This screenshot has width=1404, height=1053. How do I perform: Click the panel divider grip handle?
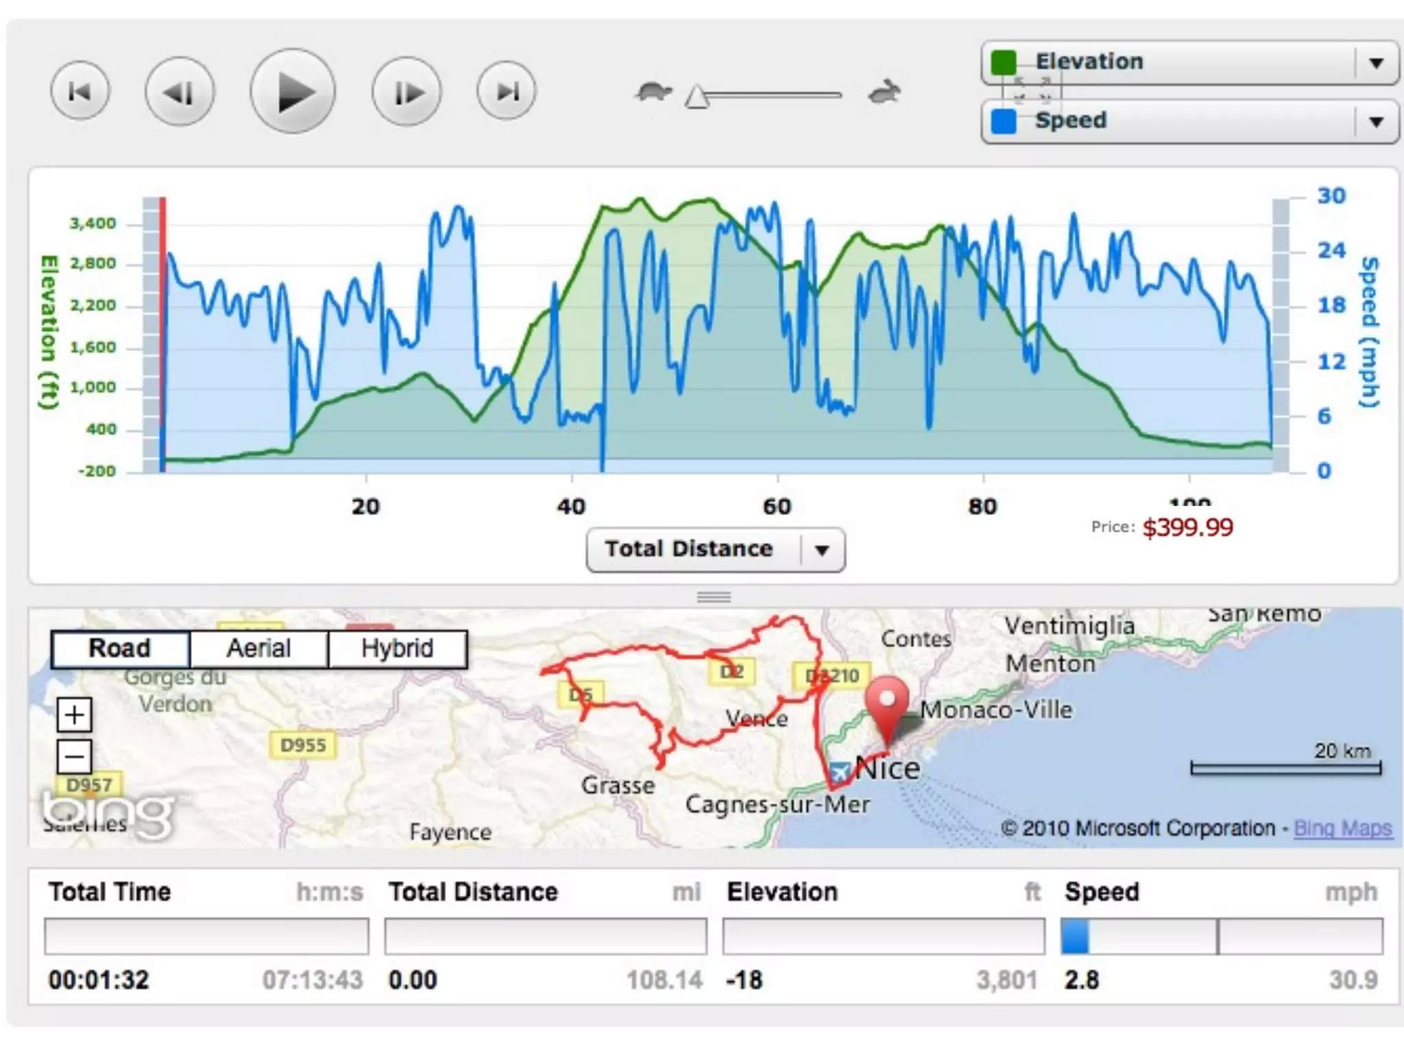pyautogui.click(x=714, y=597)
